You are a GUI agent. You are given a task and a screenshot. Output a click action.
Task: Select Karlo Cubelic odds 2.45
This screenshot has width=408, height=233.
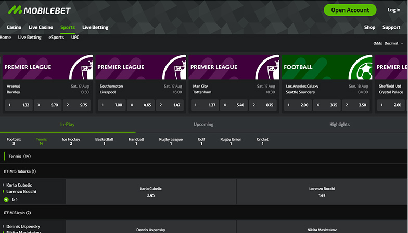coord(151,192)
